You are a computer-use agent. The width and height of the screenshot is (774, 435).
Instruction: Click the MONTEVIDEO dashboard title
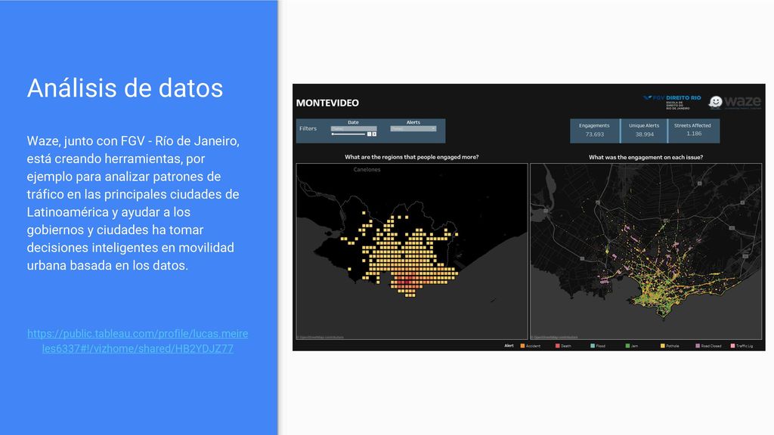(327, 103)
